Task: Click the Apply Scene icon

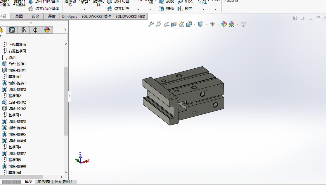Action: click(x=231, y=24)
